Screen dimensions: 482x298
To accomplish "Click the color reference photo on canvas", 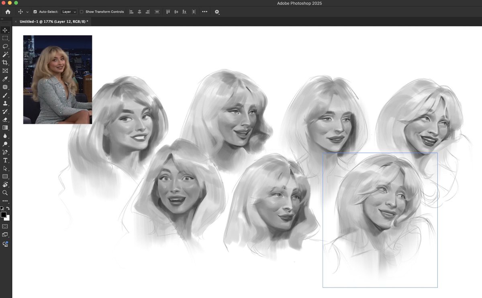I will pyautogui.click(x=57, y=79).
